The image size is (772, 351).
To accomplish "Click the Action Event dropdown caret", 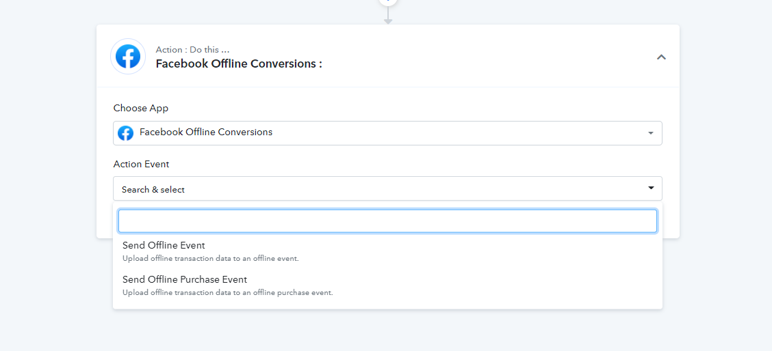I will [651, 188].
